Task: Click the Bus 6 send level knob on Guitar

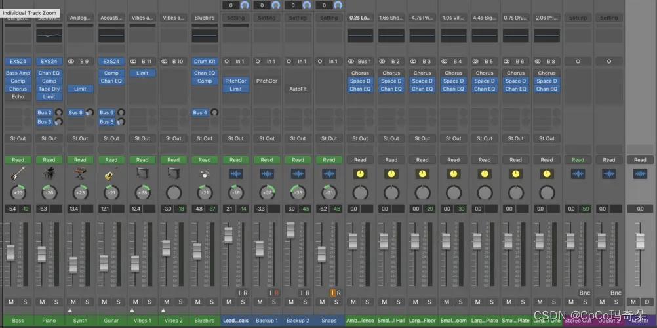Action: pyautogui.click(x=121, y=112)
